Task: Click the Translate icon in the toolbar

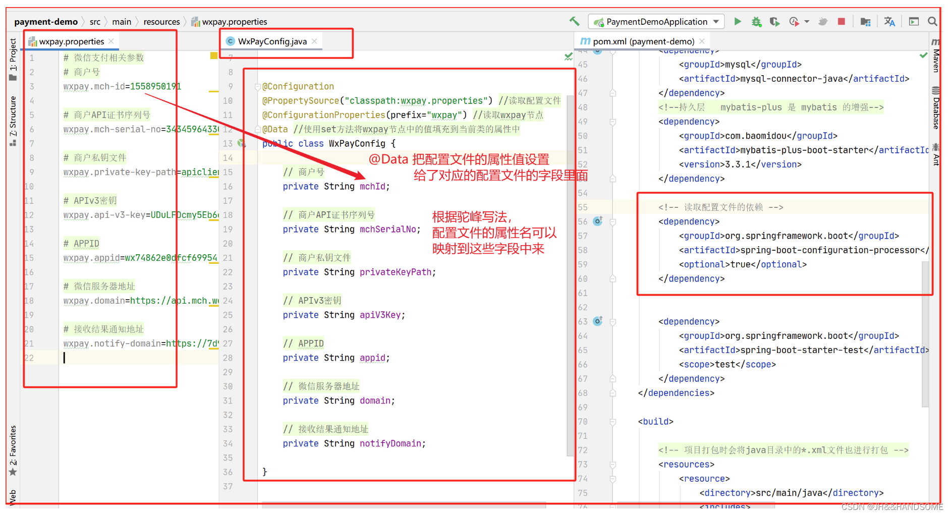Action: pos(889,22)
